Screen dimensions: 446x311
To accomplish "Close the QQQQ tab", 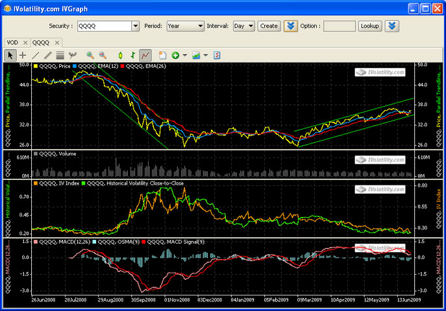I will tap(57, 43).
